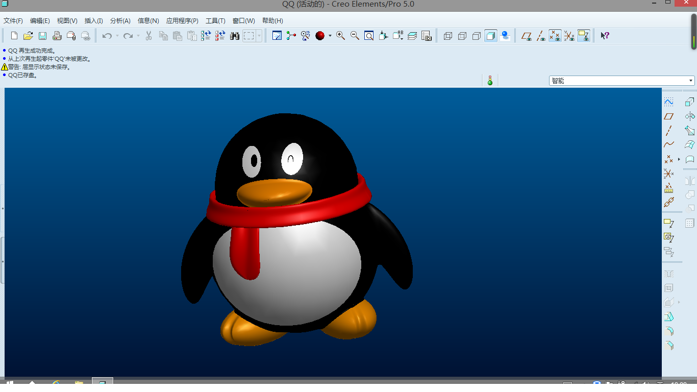Select the Round tool
The width and height of the screenshot is (697, 392).
pos(668,331)
